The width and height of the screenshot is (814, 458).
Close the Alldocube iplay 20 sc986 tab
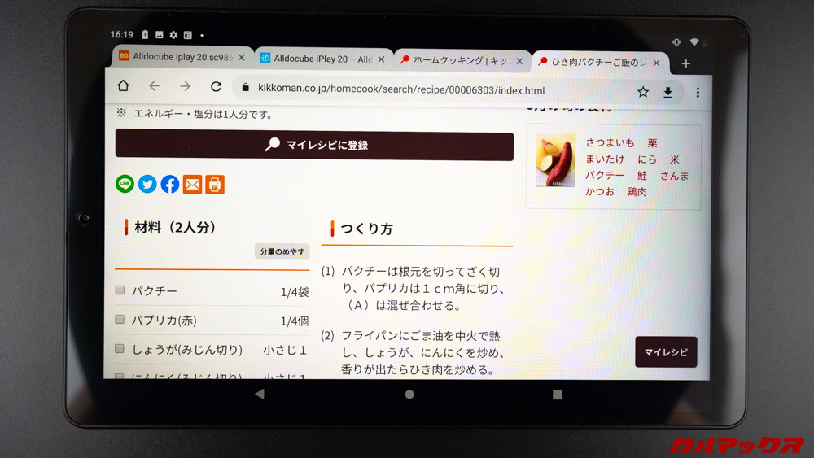point(242,58)
